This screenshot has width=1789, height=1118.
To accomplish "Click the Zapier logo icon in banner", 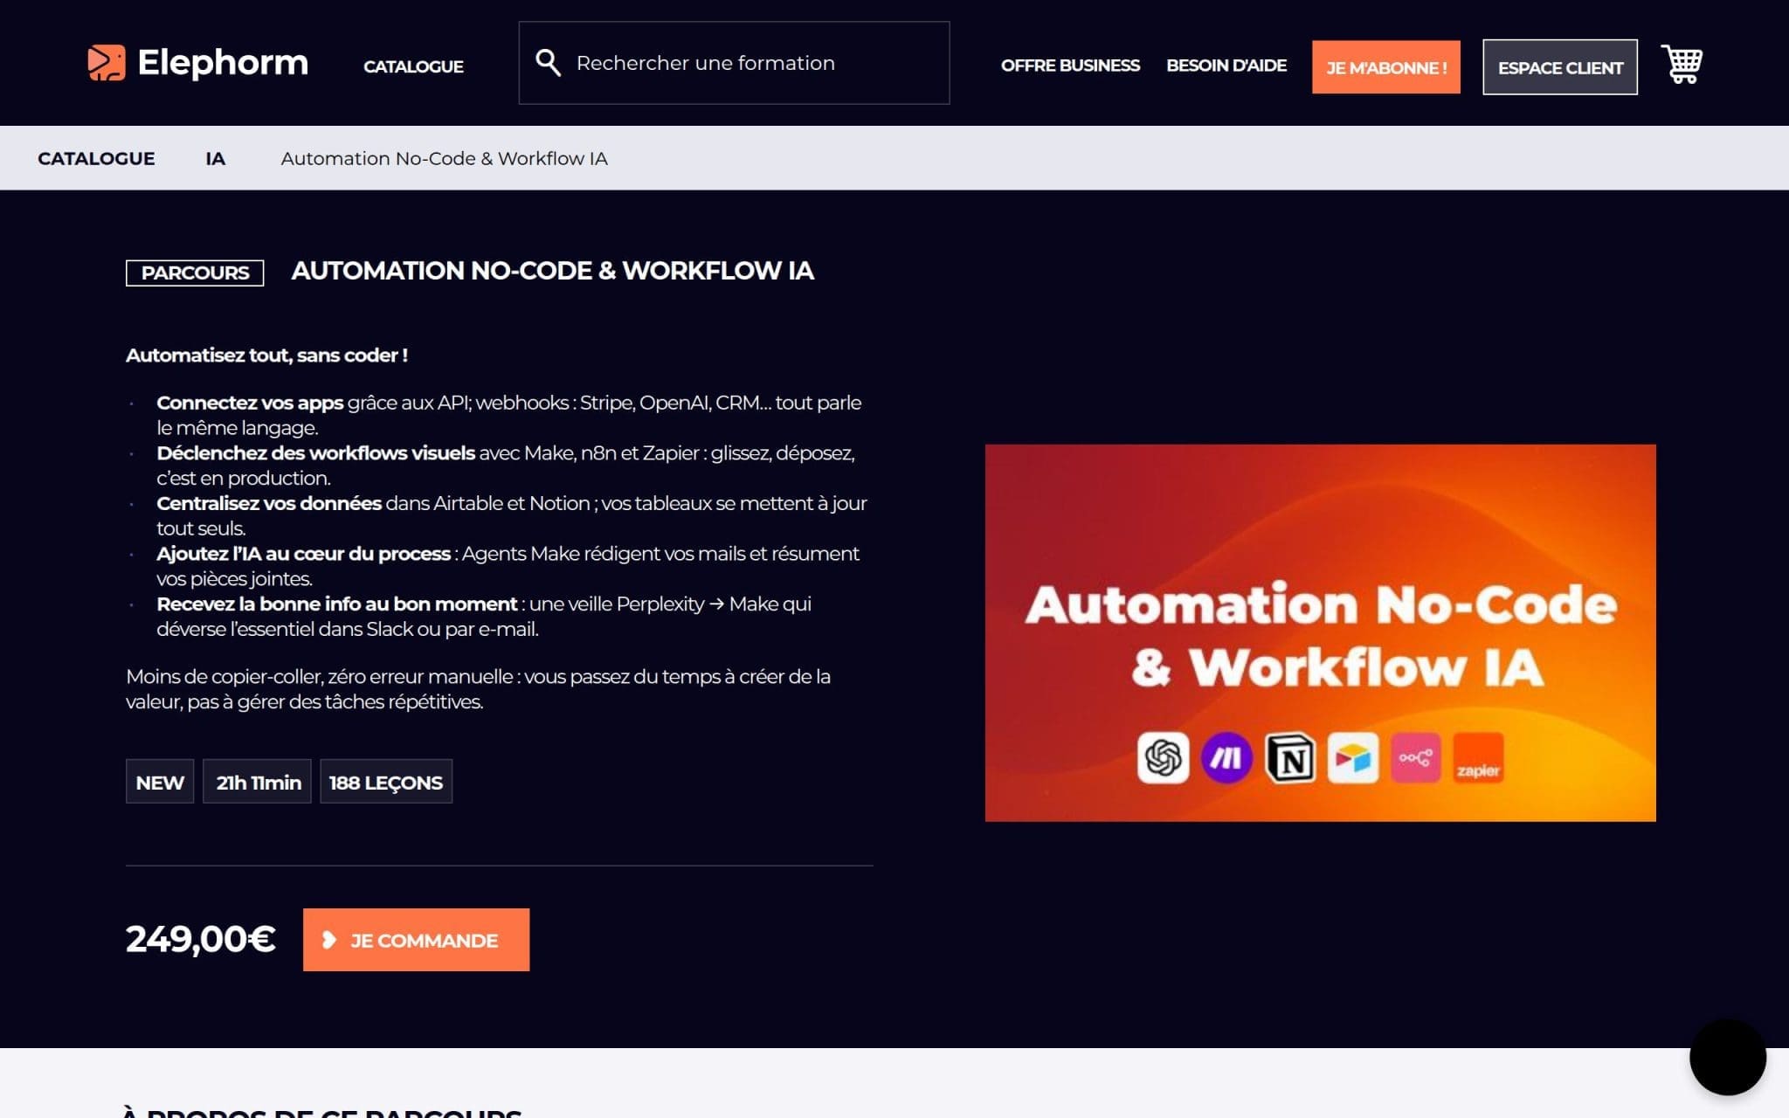I will pos(1478,758).
